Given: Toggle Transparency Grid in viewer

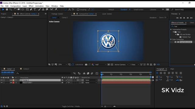Looking at the screenshot, I should [112, 64].
